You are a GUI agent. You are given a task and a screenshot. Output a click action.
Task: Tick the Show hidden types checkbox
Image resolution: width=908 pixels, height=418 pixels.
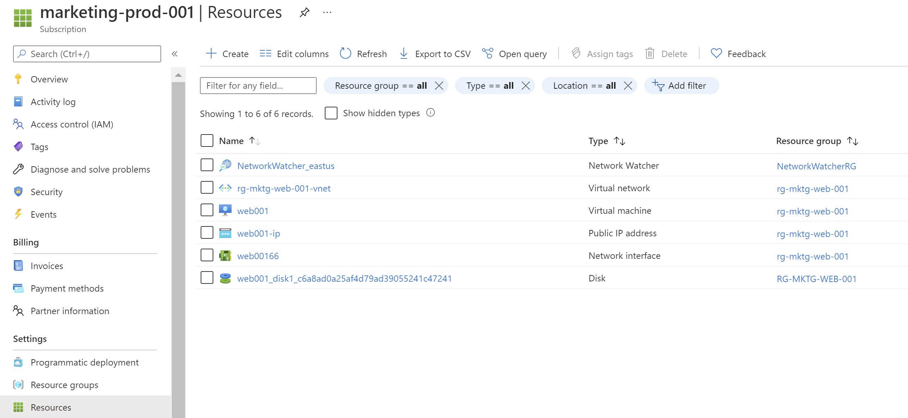(331, 113)
